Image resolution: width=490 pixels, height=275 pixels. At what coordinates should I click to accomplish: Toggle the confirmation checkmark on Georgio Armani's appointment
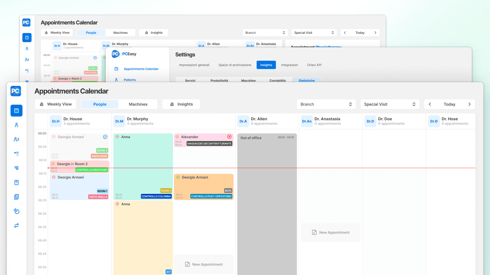click(x=105, y=136)
